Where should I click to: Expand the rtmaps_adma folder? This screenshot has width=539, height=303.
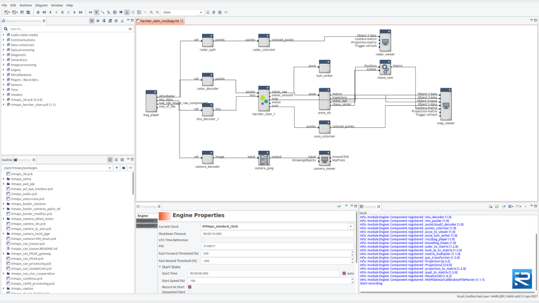pyautogui.click(x=4, y=179)
